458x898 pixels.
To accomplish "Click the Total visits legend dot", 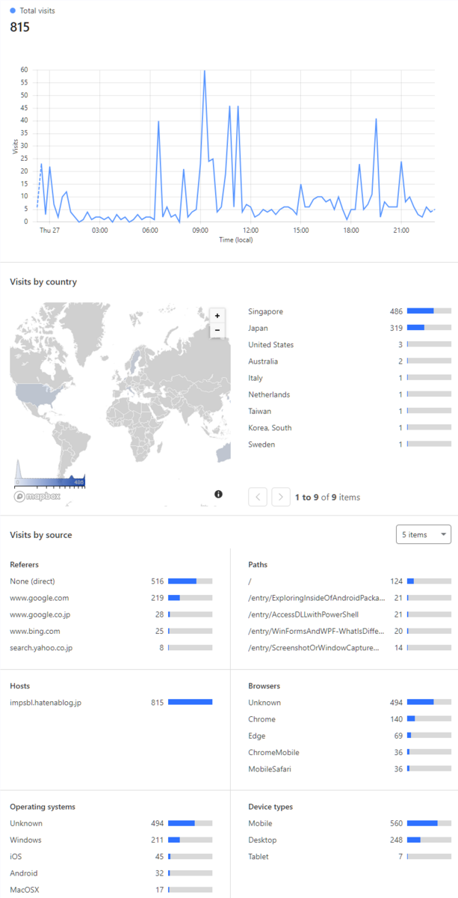I will [13, 10].
